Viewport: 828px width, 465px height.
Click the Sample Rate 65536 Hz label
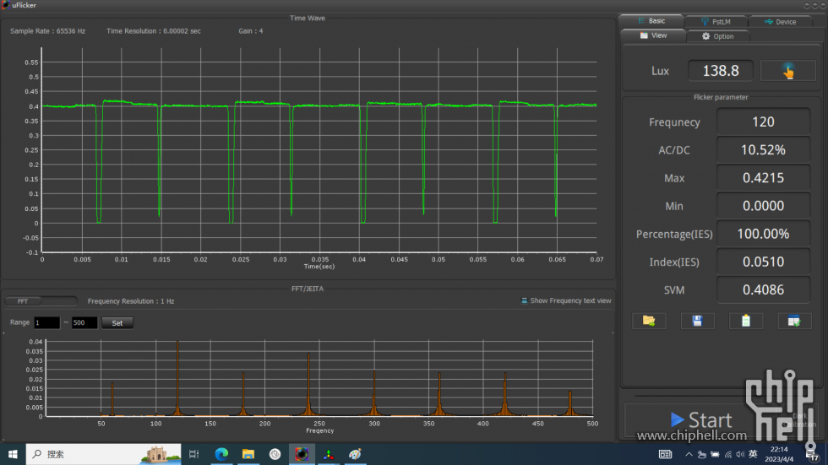[47, 31]
